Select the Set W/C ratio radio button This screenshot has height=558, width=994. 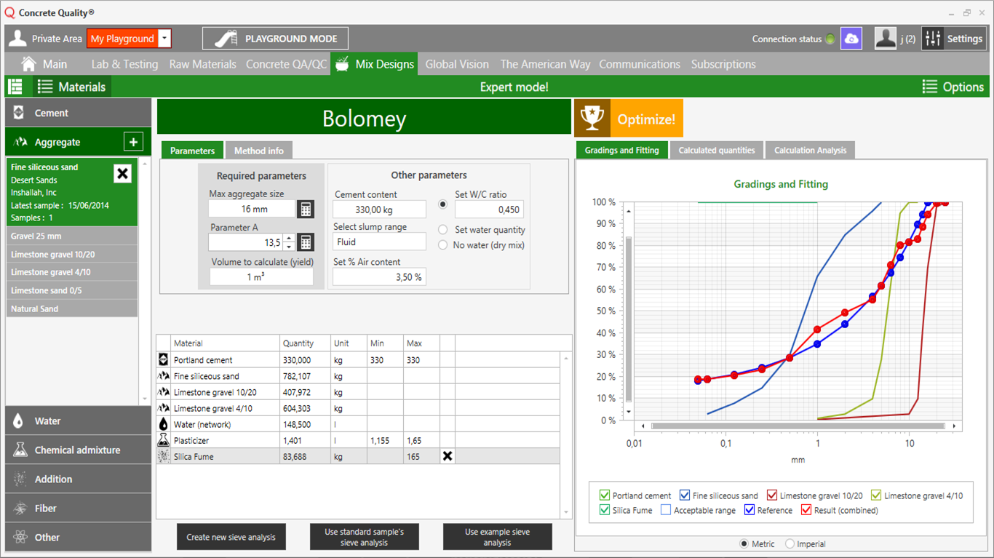(x=442, y=204)
